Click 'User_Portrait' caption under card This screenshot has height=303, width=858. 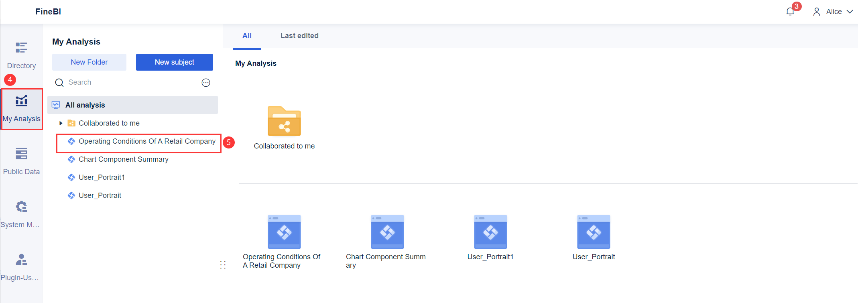594,257
